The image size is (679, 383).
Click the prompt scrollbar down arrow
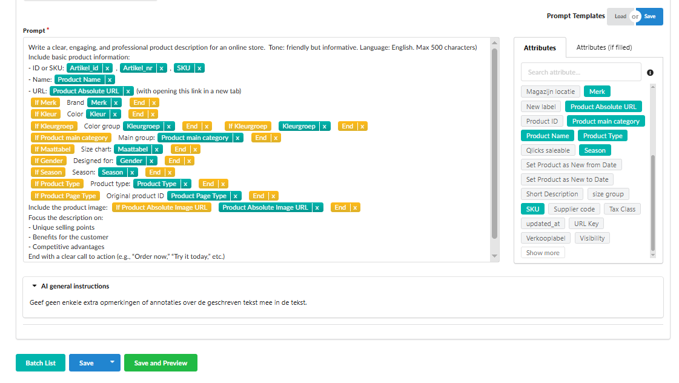click(494, 256)
